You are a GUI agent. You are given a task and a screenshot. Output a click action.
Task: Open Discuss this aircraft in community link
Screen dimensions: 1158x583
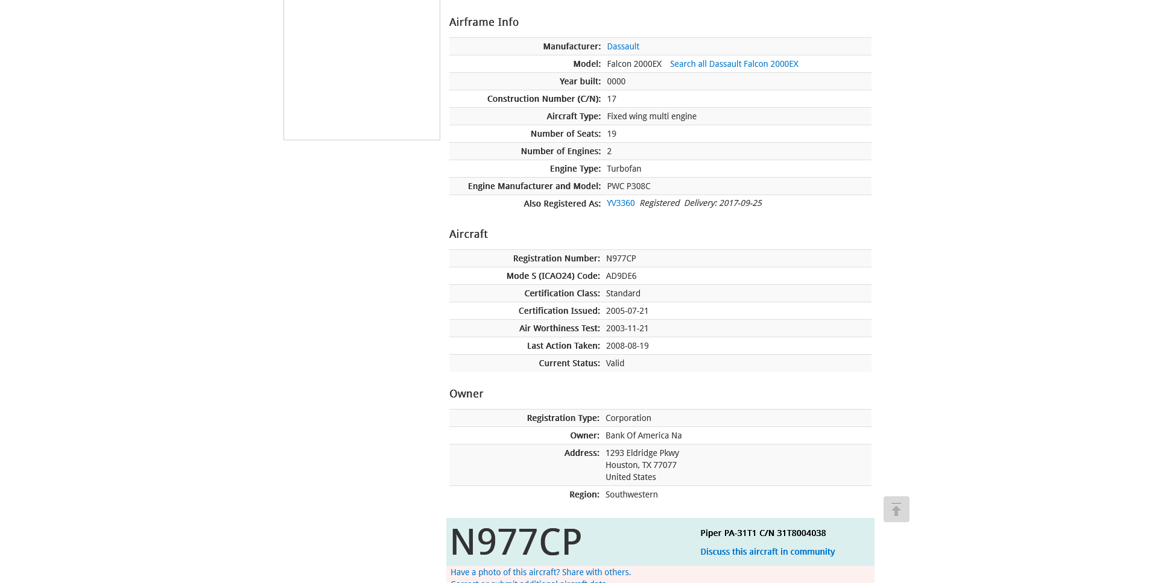coord(767,552)
